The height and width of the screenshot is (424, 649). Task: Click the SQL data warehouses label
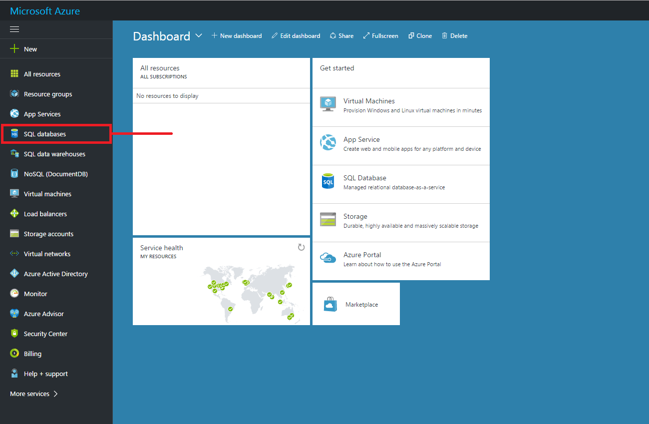[54, 154]
